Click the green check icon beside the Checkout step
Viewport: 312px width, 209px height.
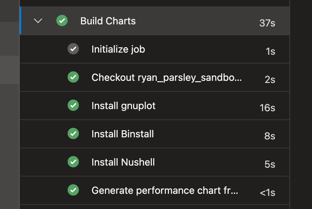pos(73,77)
